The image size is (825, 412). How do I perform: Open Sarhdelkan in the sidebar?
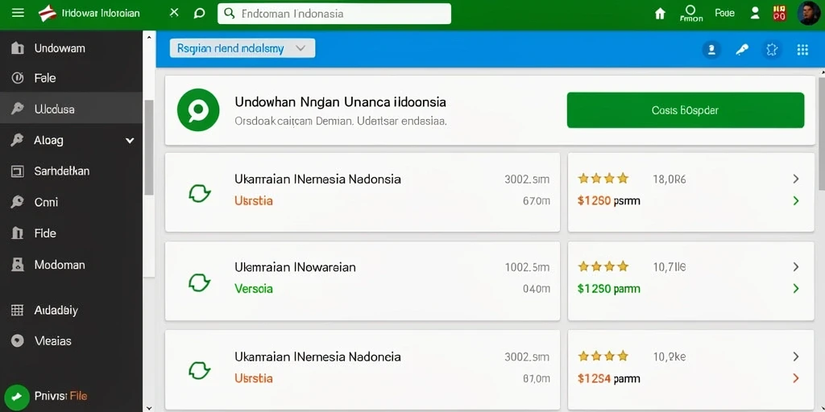pyautogui.click(x=71, y=171)
